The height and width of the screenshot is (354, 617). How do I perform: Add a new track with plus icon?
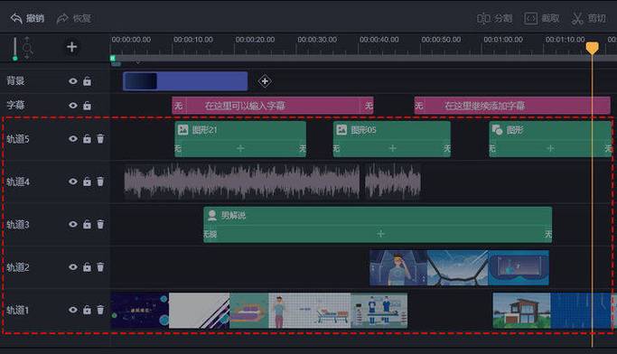(x=71, y=47)
